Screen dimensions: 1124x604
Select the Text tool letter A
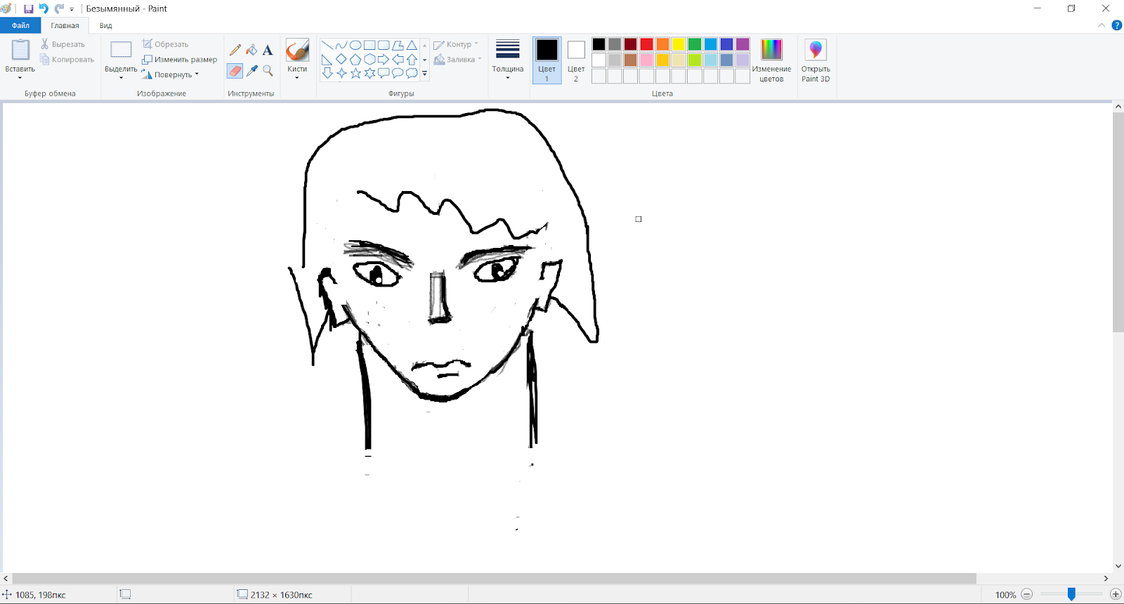pyautogui.click(x=268, y=50)
